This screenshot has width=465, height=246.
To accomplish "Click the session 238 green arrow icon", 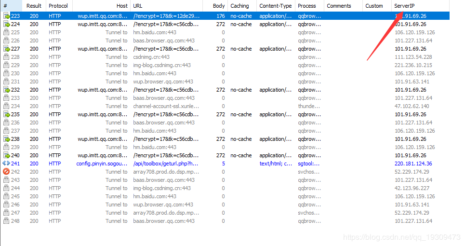I will click(x=6, y=139).
